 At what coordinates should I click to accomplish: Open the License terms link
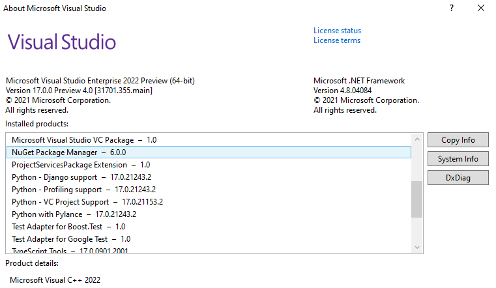337,40
